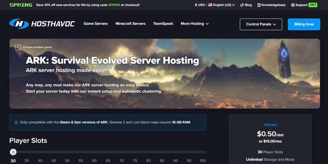Image resolution: width=328 pixels, height=164 pixels.
Task: Click Unlimited Storage and Mods text
Action: pos(270,159)
